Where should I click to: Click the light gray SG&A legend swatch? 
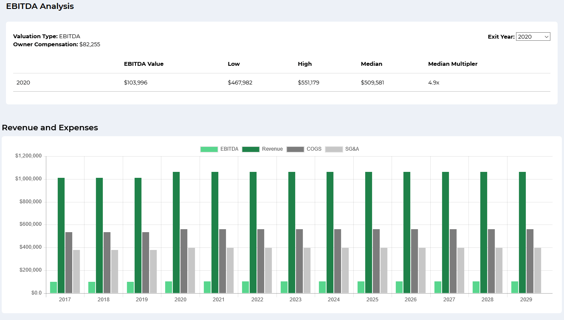point(334,149)
